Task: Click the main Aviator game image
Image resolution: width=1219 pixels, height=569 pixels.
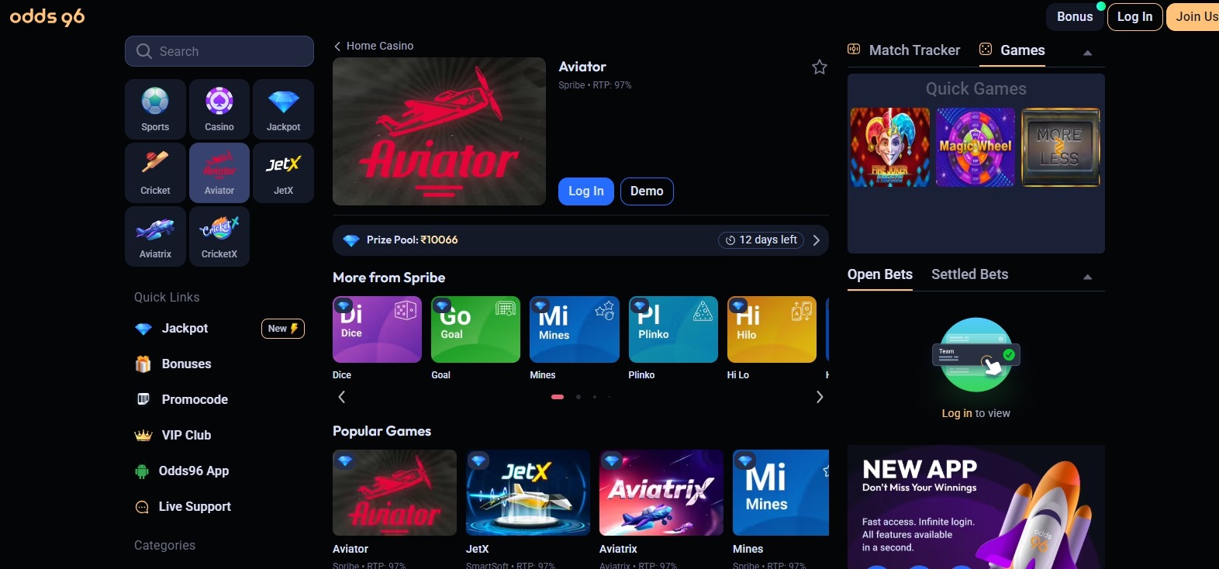Action: tap(439, 132)
